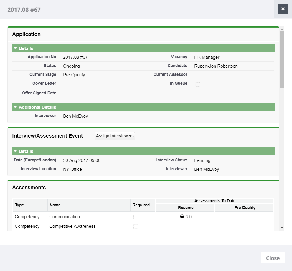Click the scrollbar up arrow
This screenshot has height=271, width=292.
click(282, 29)
